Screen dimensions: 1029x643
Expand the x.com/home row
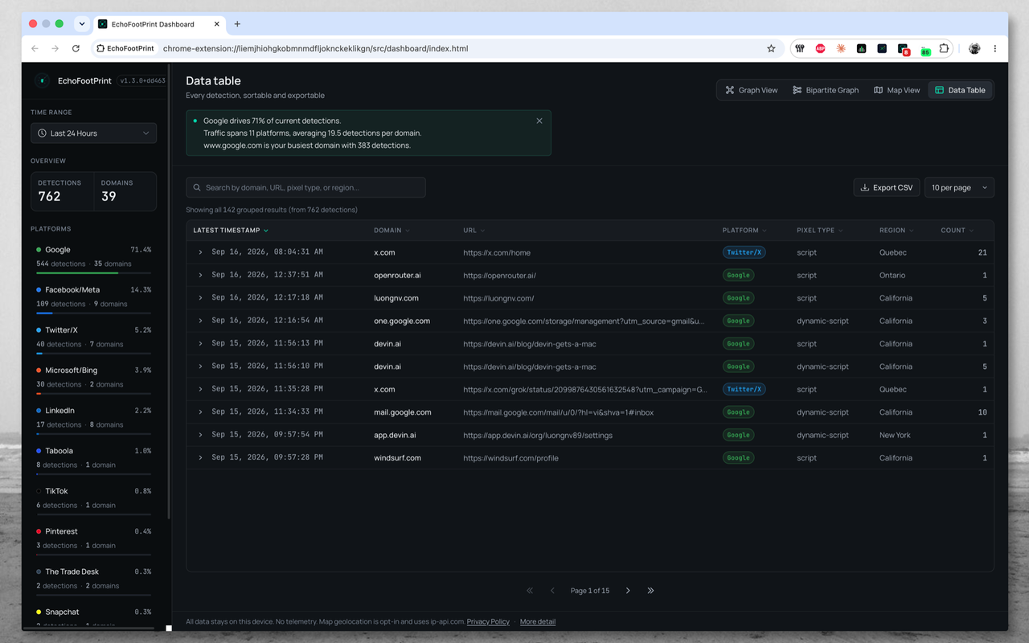[201, 252]
